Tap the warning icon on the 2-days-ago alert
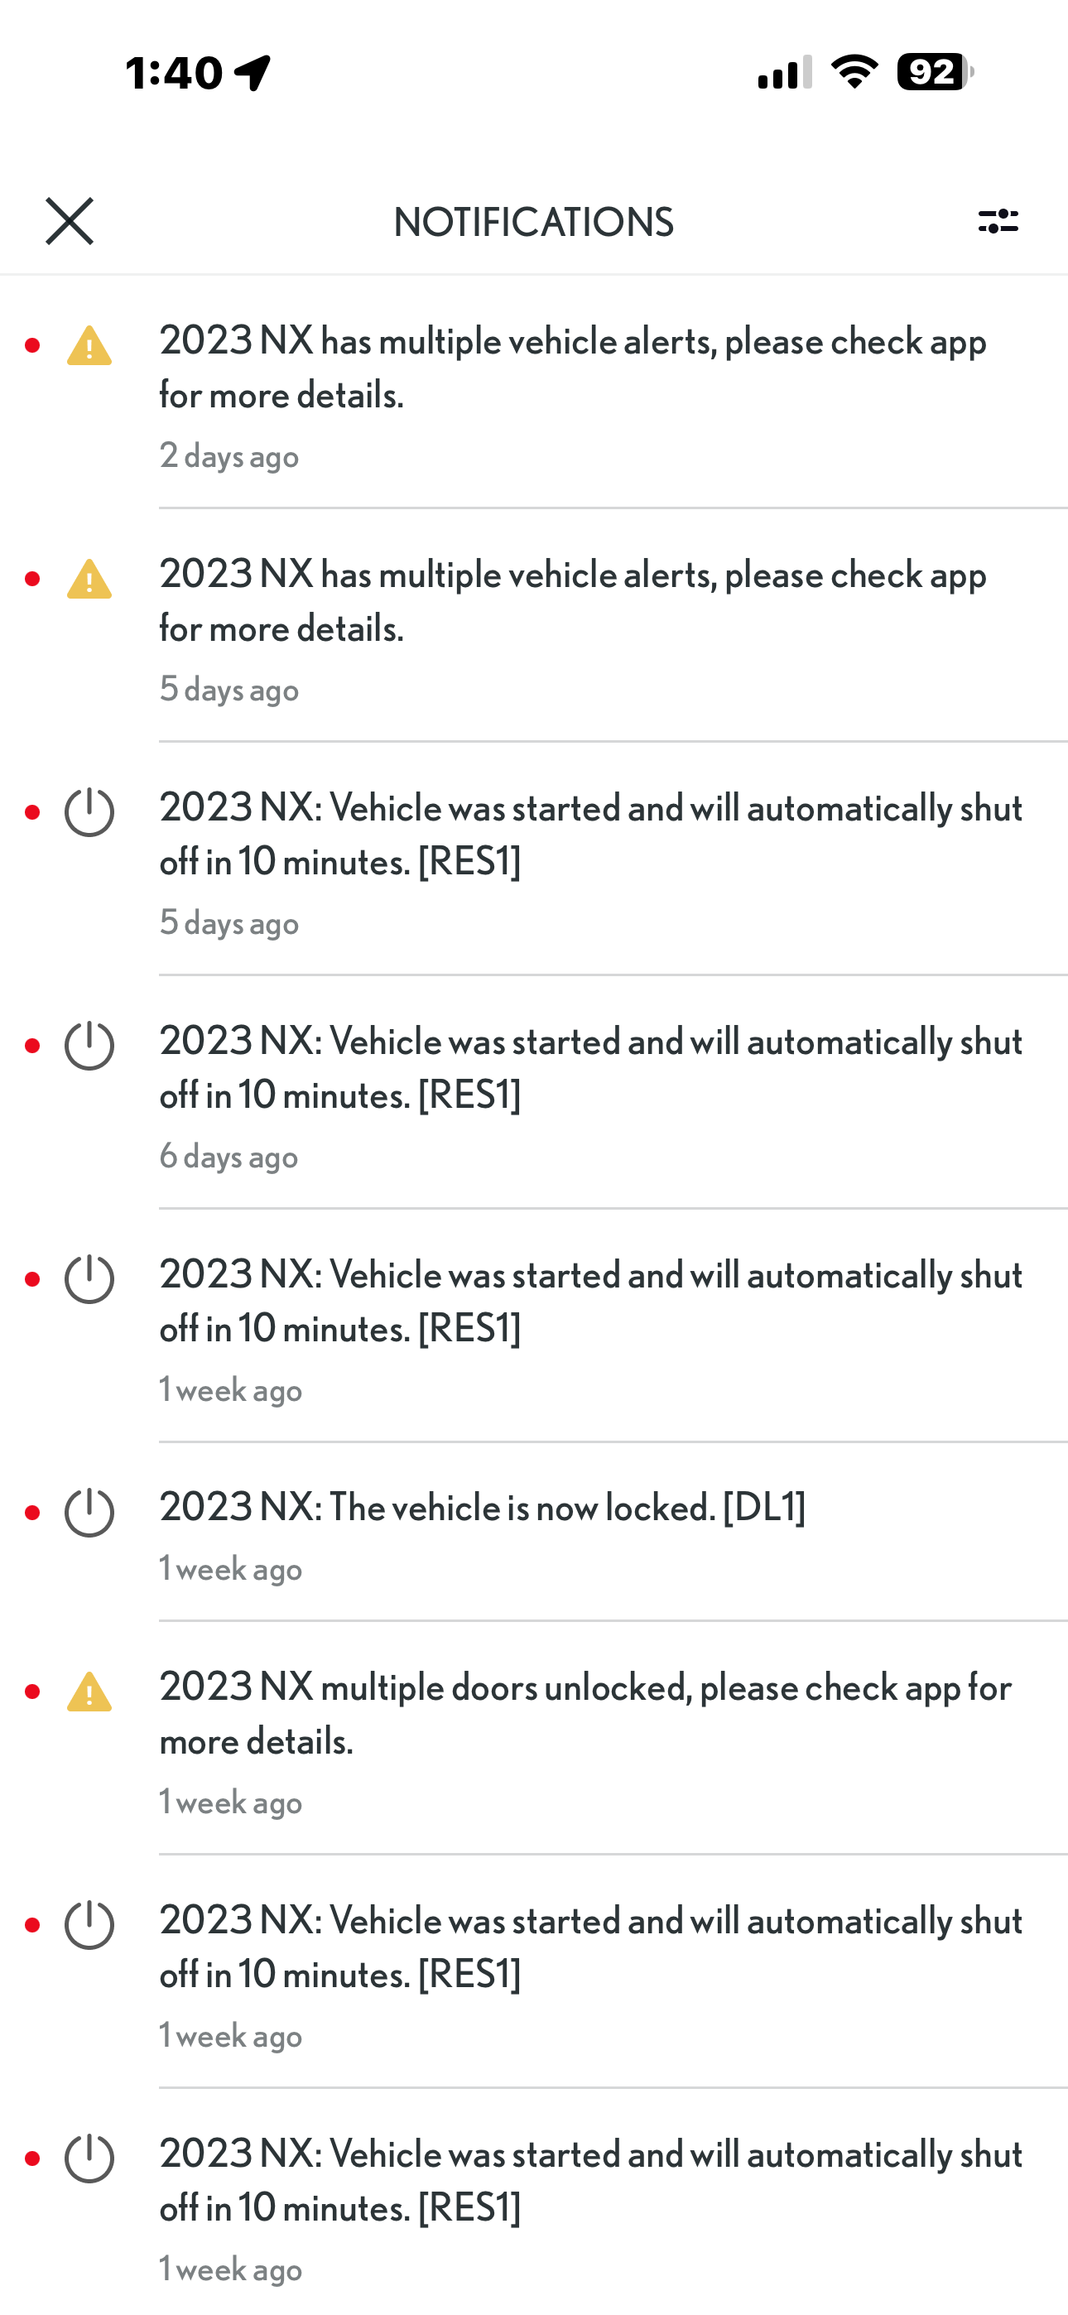 pos(89,346)
